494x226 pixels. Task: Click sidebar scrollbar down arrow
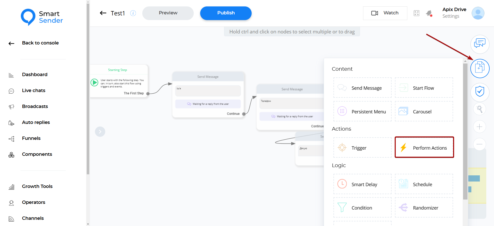pyautogui.click(x=88, y=224)
